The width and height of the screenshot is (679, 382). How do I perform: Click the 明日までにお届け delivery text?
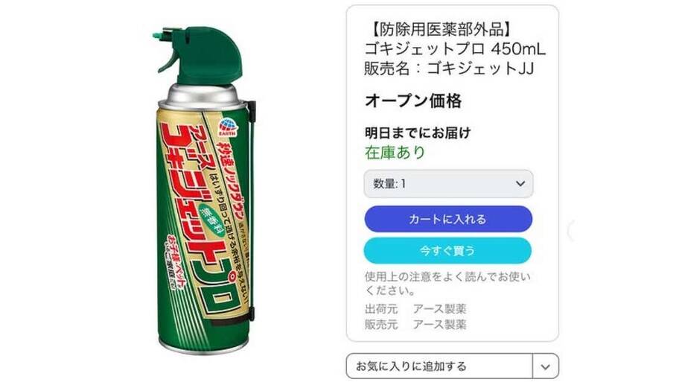418,133
